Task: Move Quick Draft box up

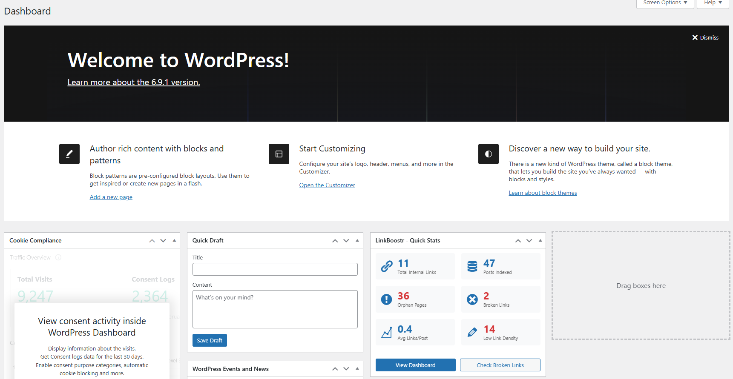Action: tap(335, 241)
